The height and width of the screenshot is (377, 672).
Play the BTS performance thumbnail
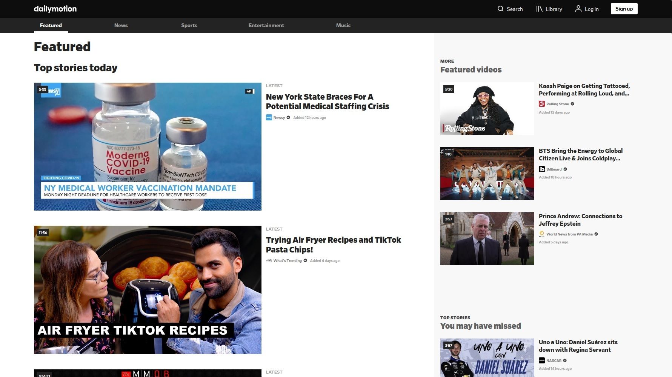tap(487, 174)
